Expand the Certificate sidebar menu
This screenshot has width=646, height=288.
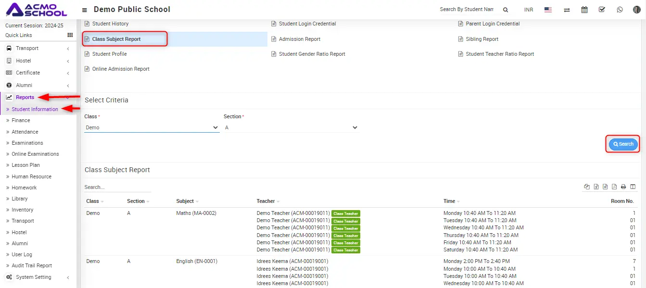38,73
